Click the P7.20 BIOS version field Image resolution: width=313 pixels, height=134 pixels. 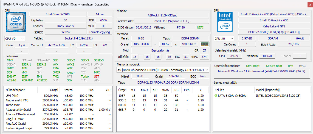[181, 27]
